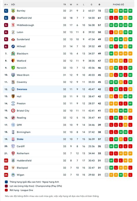Open the Blackburn team name link

pyautogui.click(x=23, y=54)
